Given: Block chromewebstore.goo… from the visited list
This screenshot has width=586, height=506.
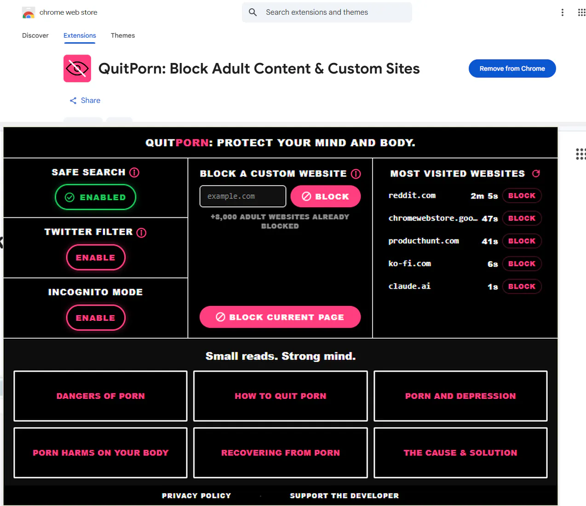Looking at the screenshot, I should (522, 218).
